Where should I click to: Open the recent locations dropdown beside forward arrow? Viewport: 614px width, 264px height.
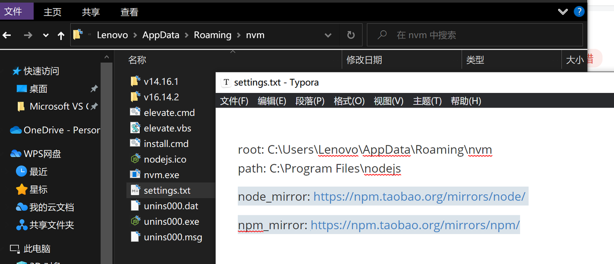[x=45, y=35]
